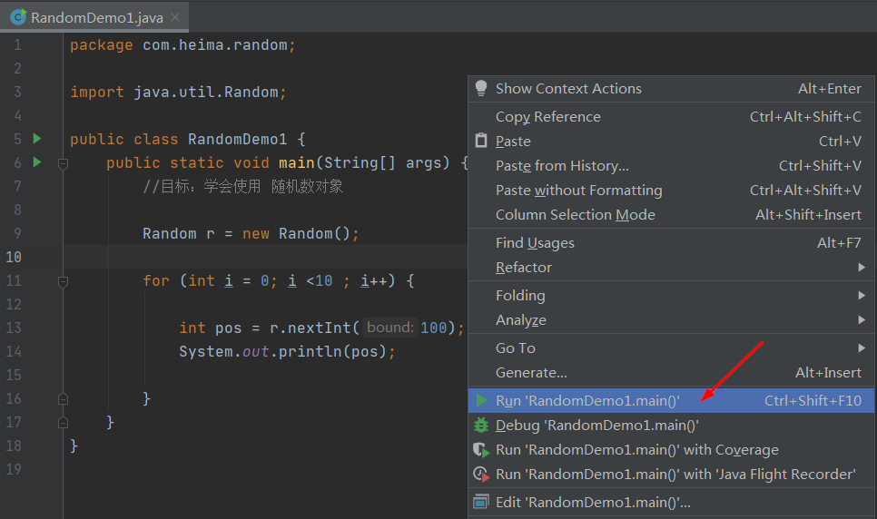Click the Edit run configuration icon
877x519 pixels.
click(x=481, y=502)
